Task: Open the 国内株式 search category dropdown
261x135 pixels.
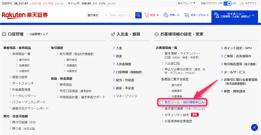Action: coord(98,15)
